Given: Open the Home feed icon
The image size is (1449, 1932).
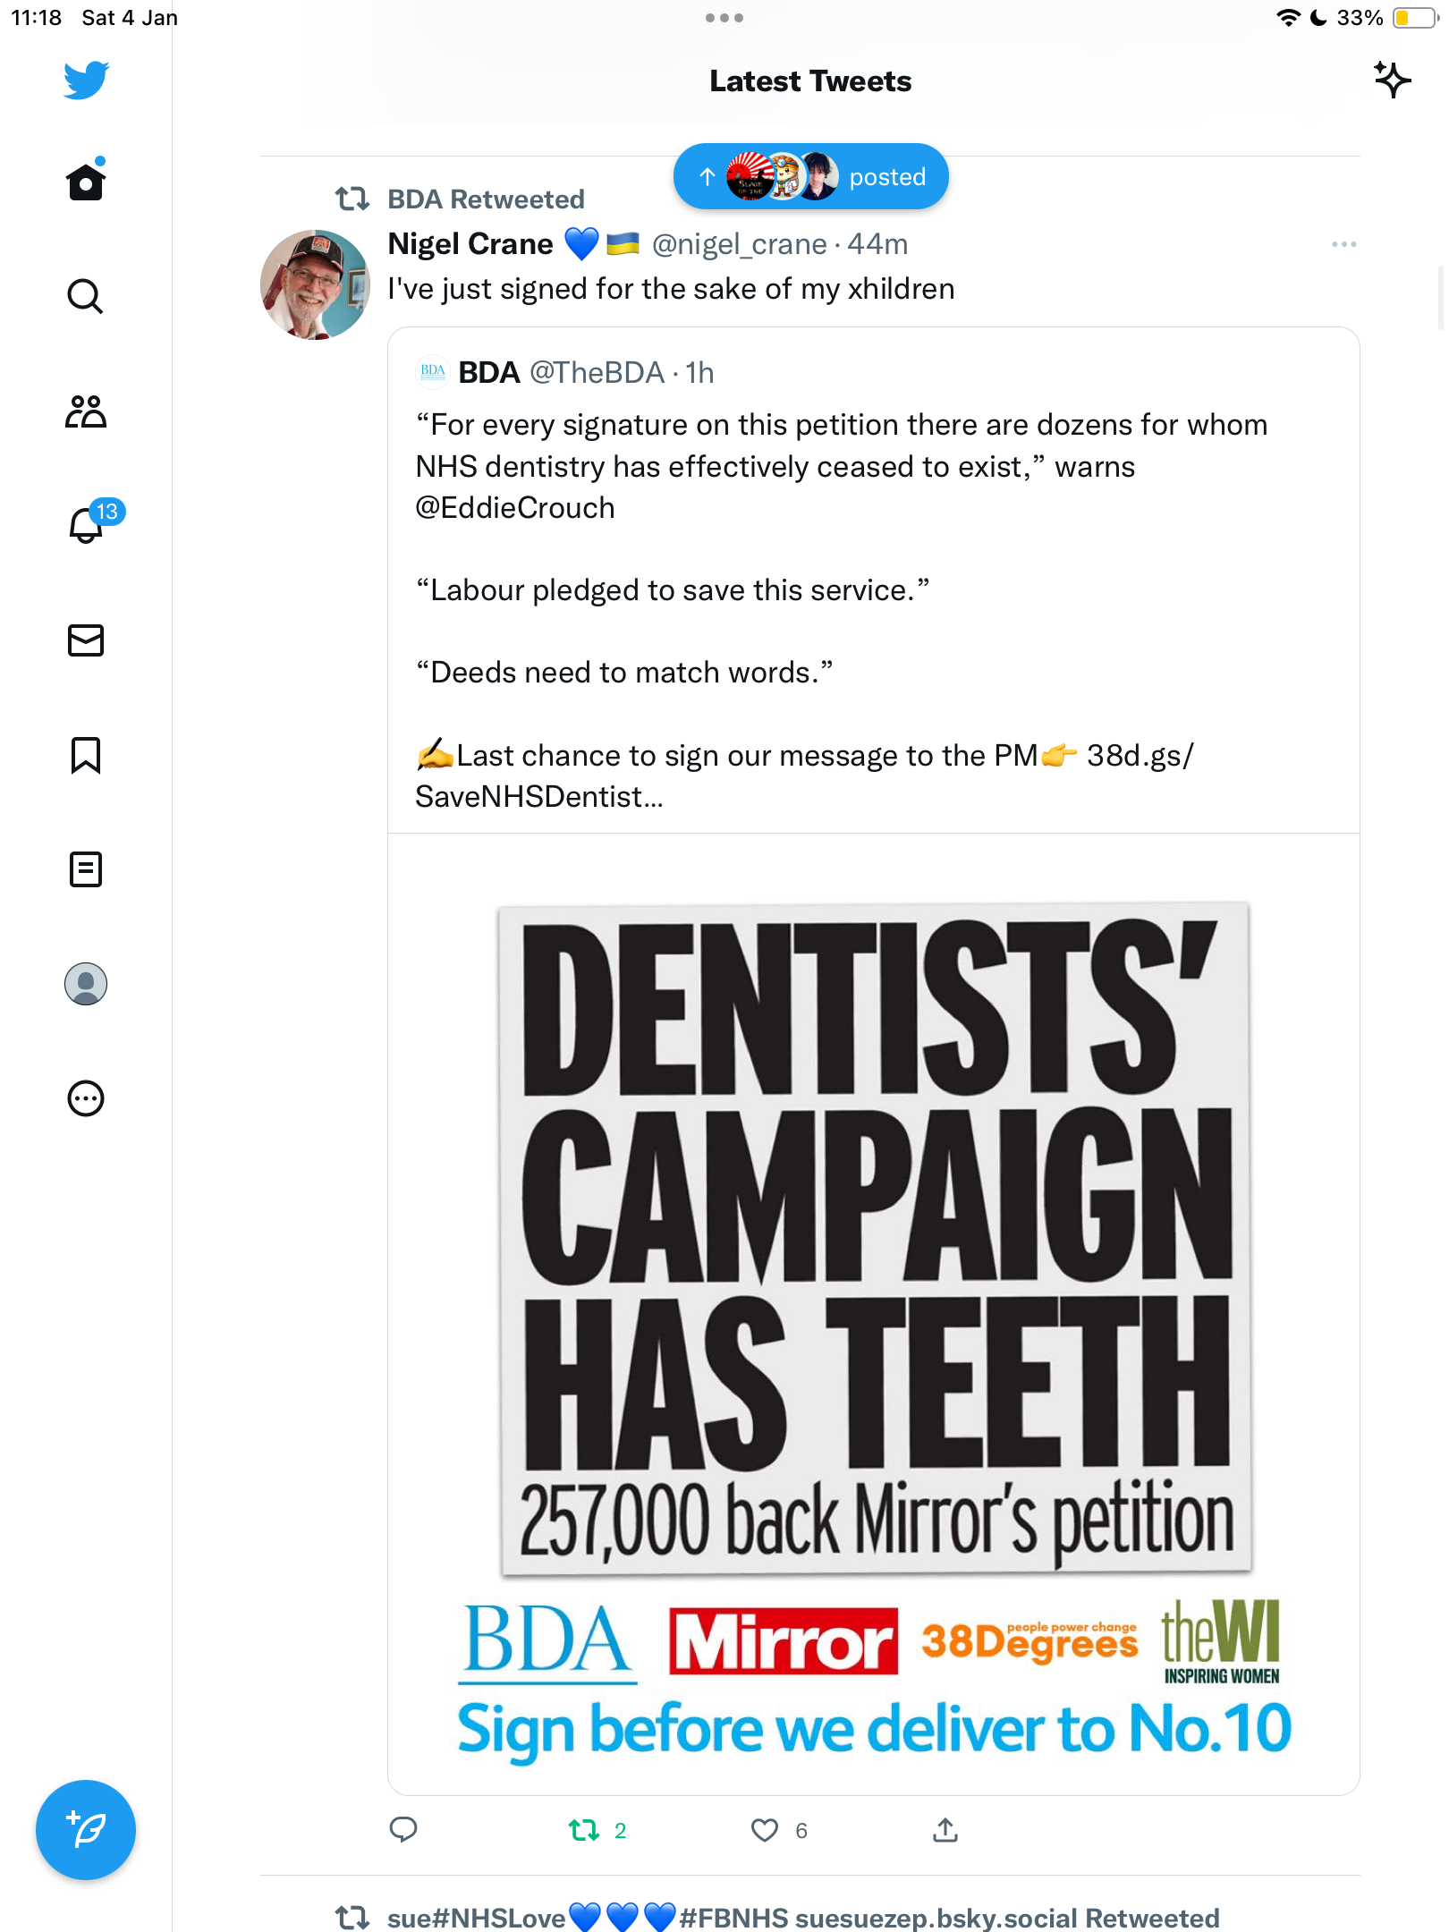Looking at the screenshot, I should click(x=86, y=180).
